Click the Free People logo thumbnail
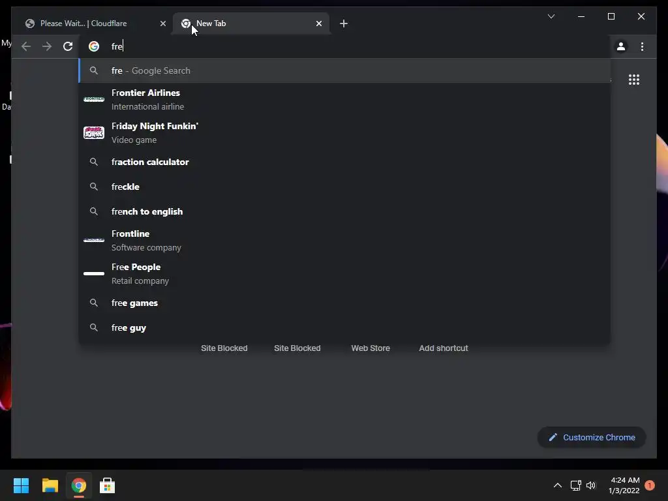Image resolution: width=668 pixels, height=501 pixels. (x=94, y=273)
